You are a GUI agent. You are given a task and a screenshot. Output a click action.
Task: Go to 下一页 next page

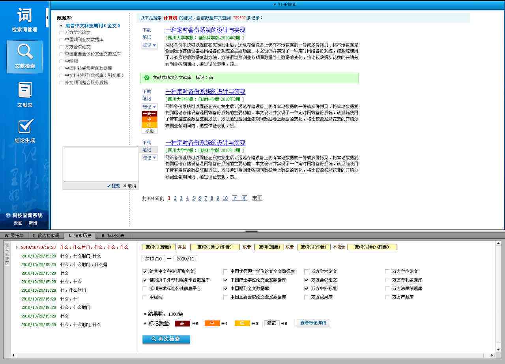click(239, 198)
